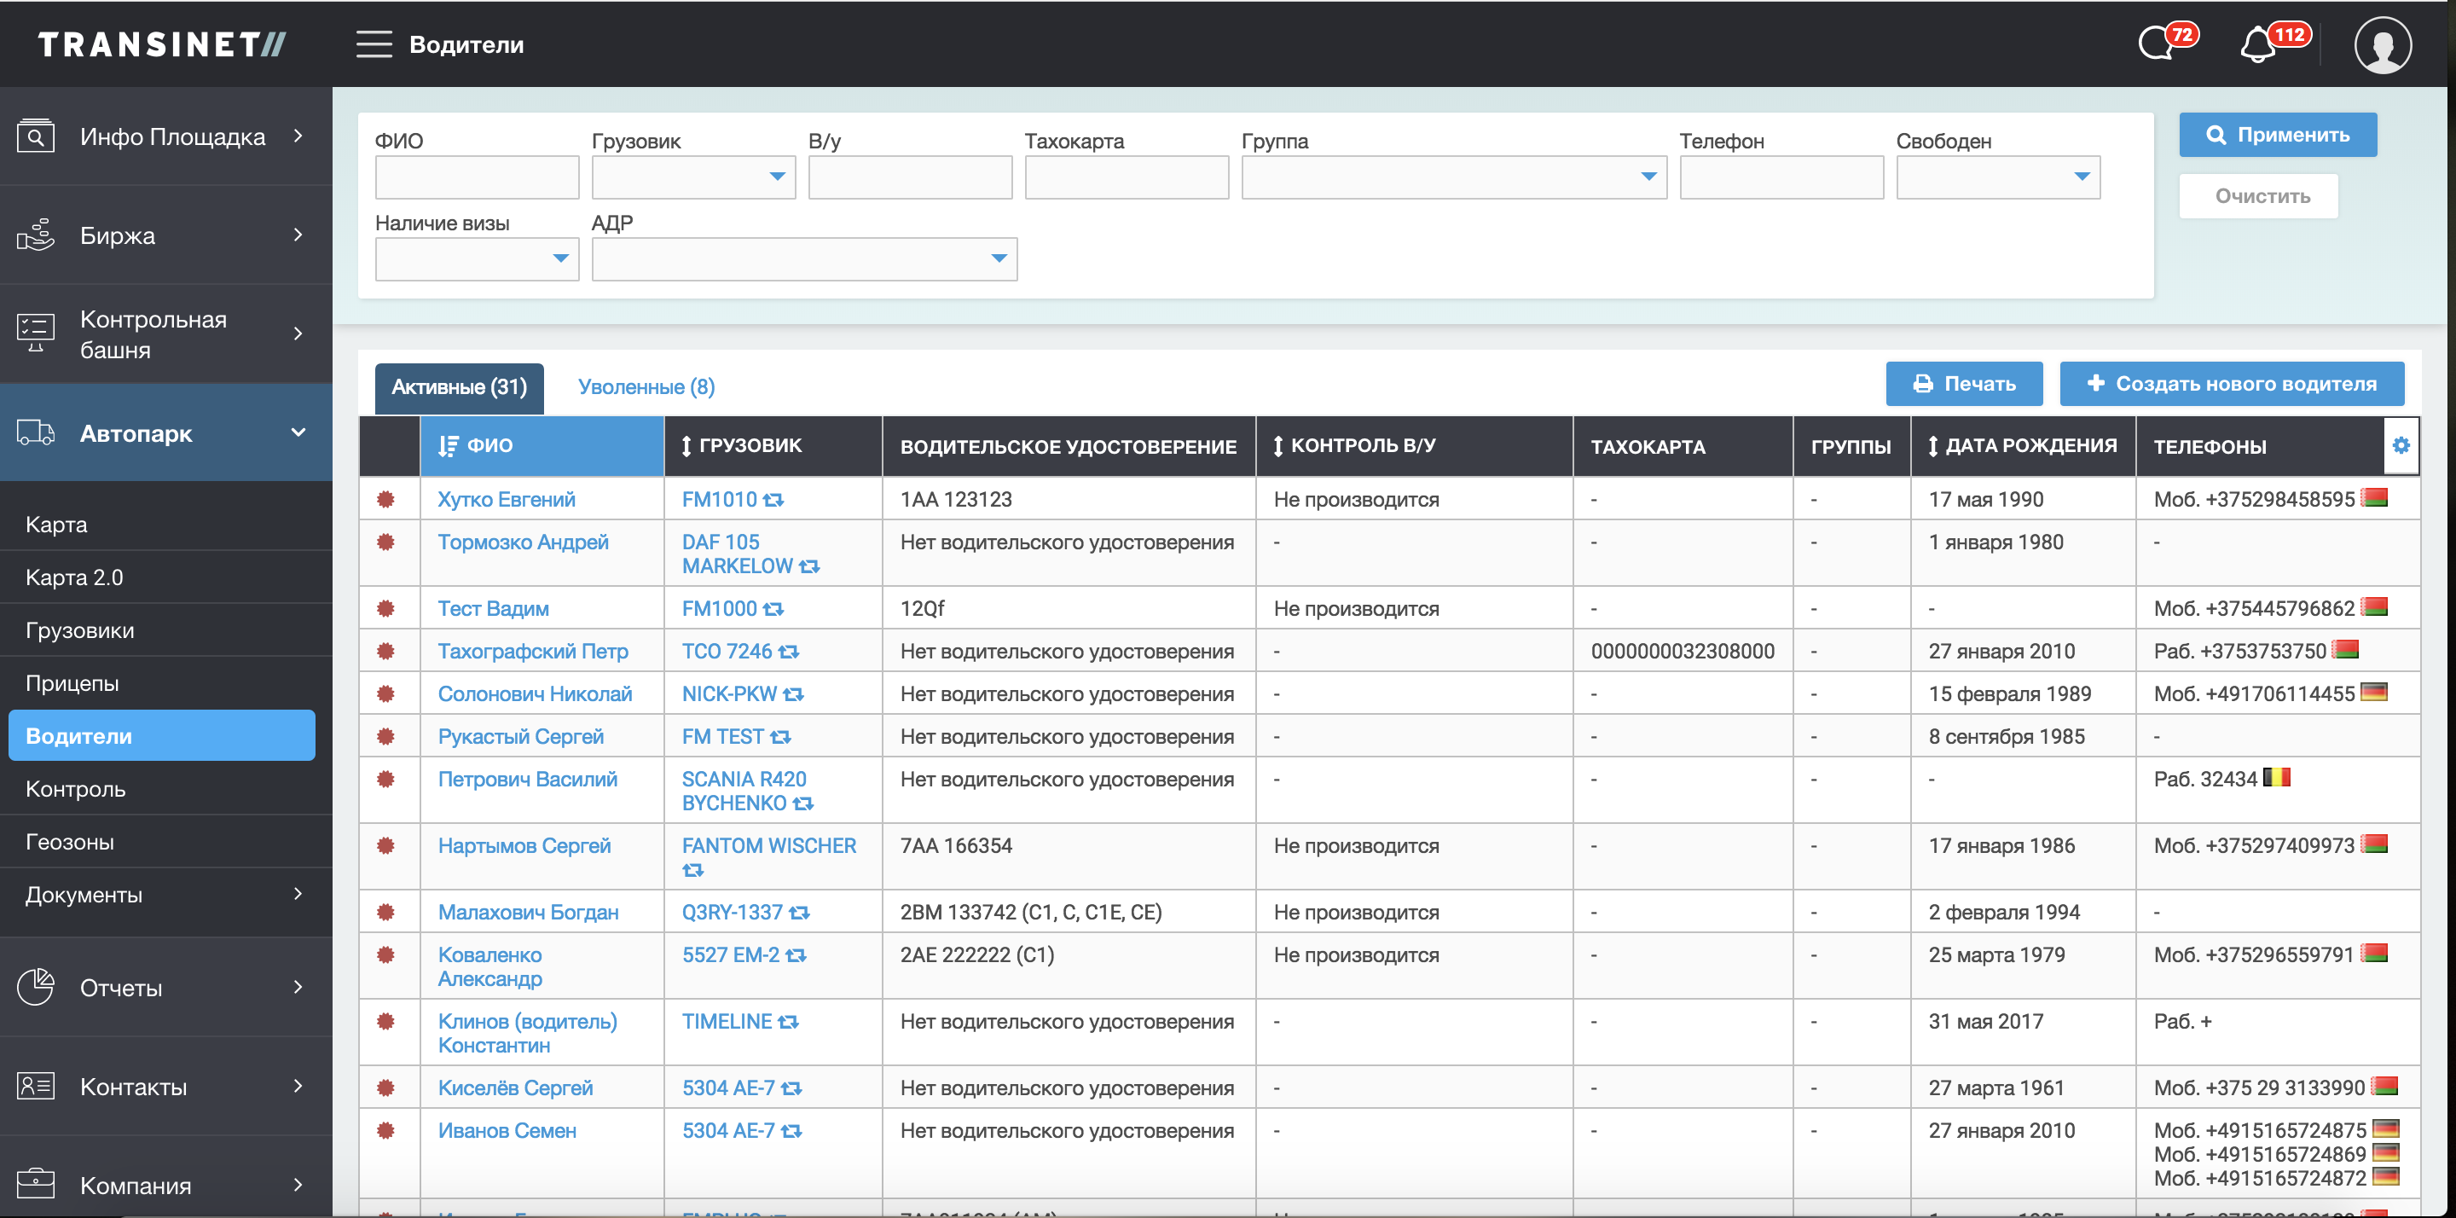Click the Очистить button
The image size is (2456, 1218).
click(x=2257, y=195)
